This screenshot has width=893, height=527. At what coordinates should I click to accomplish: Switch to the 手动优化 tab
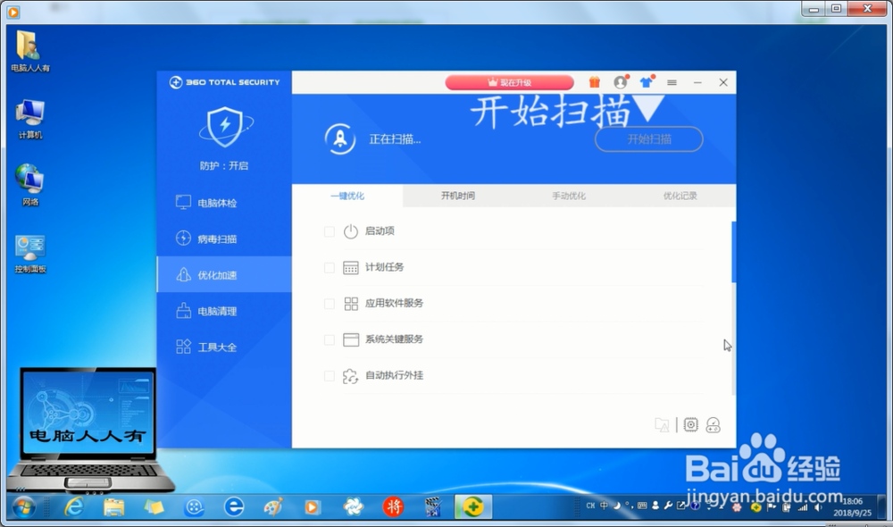pos(569,196)
